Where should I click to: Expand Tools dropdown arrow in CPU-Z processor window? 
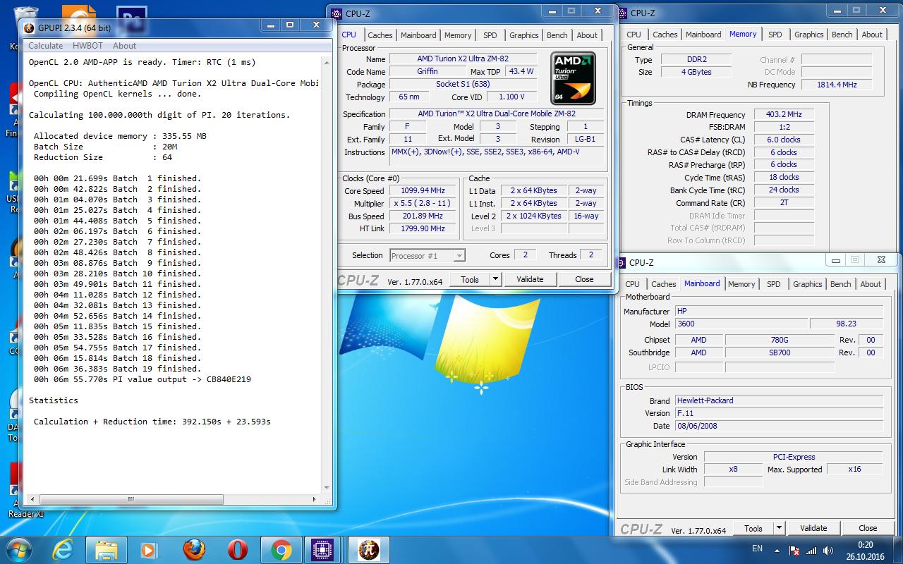pyautogui.click(x=495, y=279)
